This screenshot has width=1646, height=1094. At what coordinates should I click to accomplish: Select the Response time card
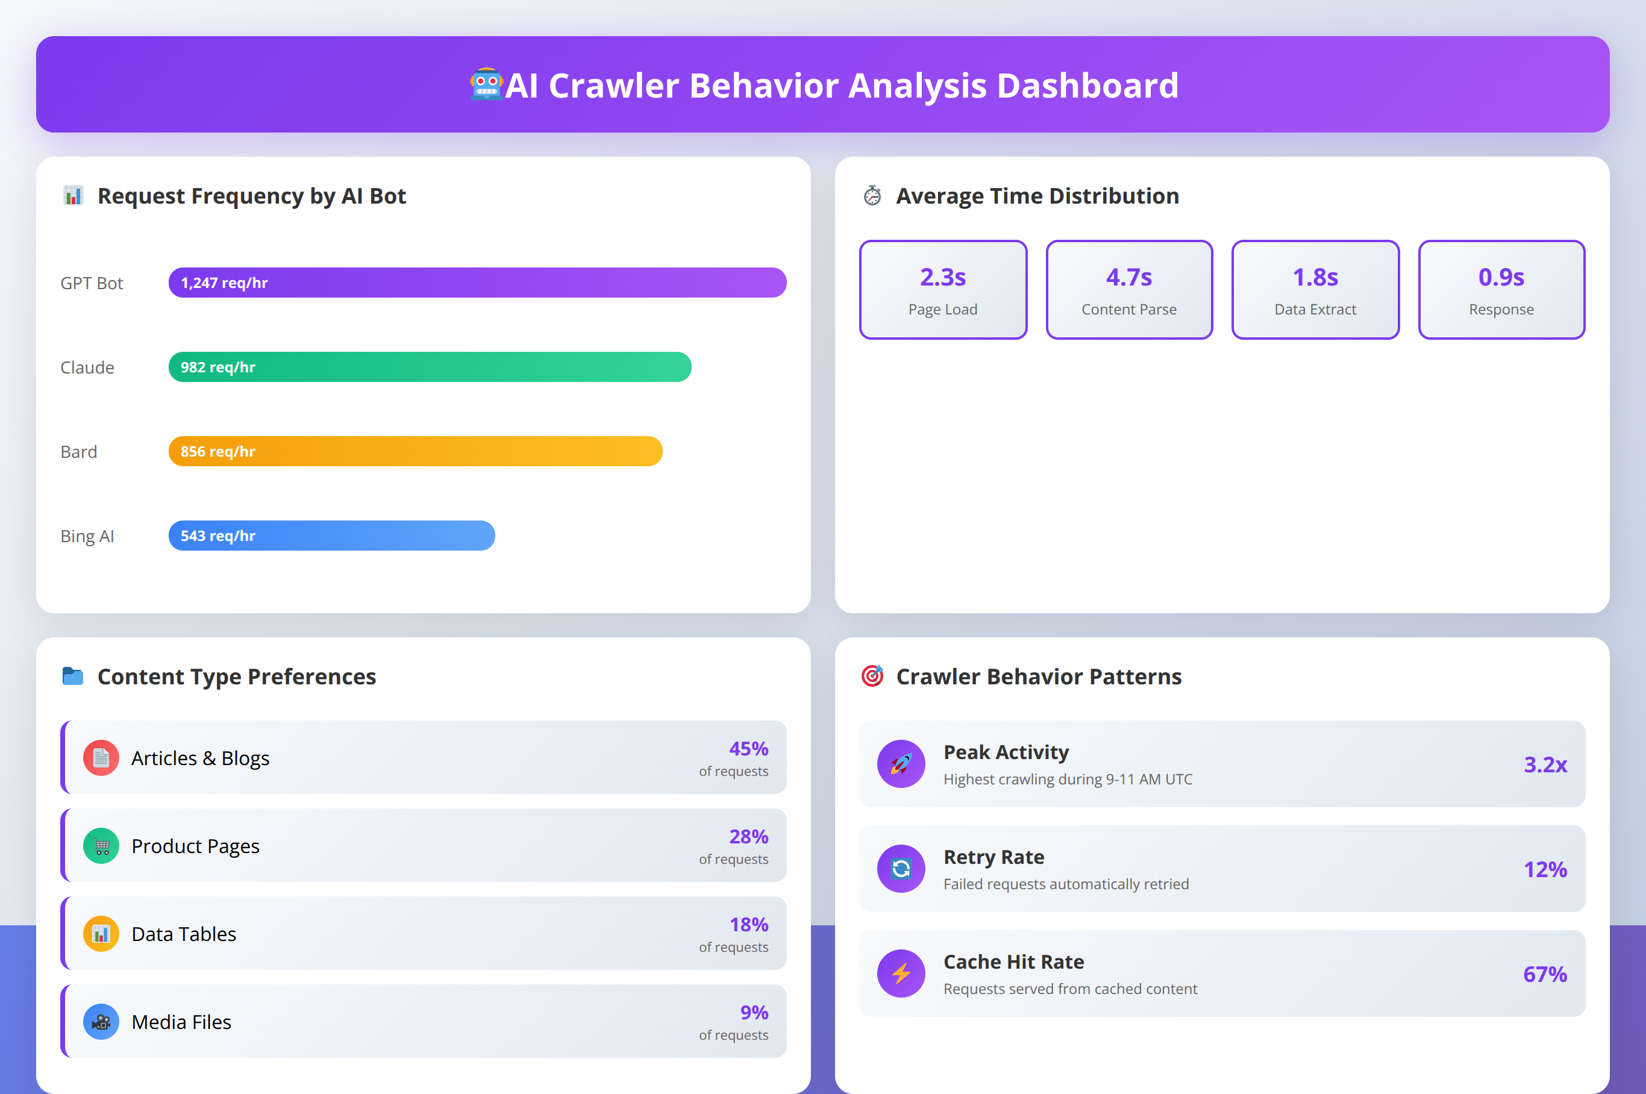pyautogui.click(x=1501, y=290)
